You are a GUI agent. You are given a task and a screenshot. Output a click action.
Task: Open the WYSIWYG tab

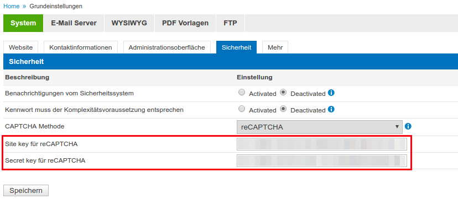(x=129, y=23)
